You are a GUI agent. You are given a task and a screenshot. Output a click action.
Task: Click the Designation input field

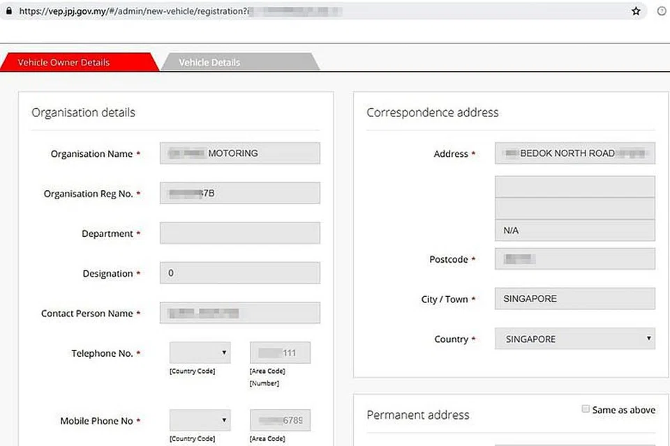(239, 273)
